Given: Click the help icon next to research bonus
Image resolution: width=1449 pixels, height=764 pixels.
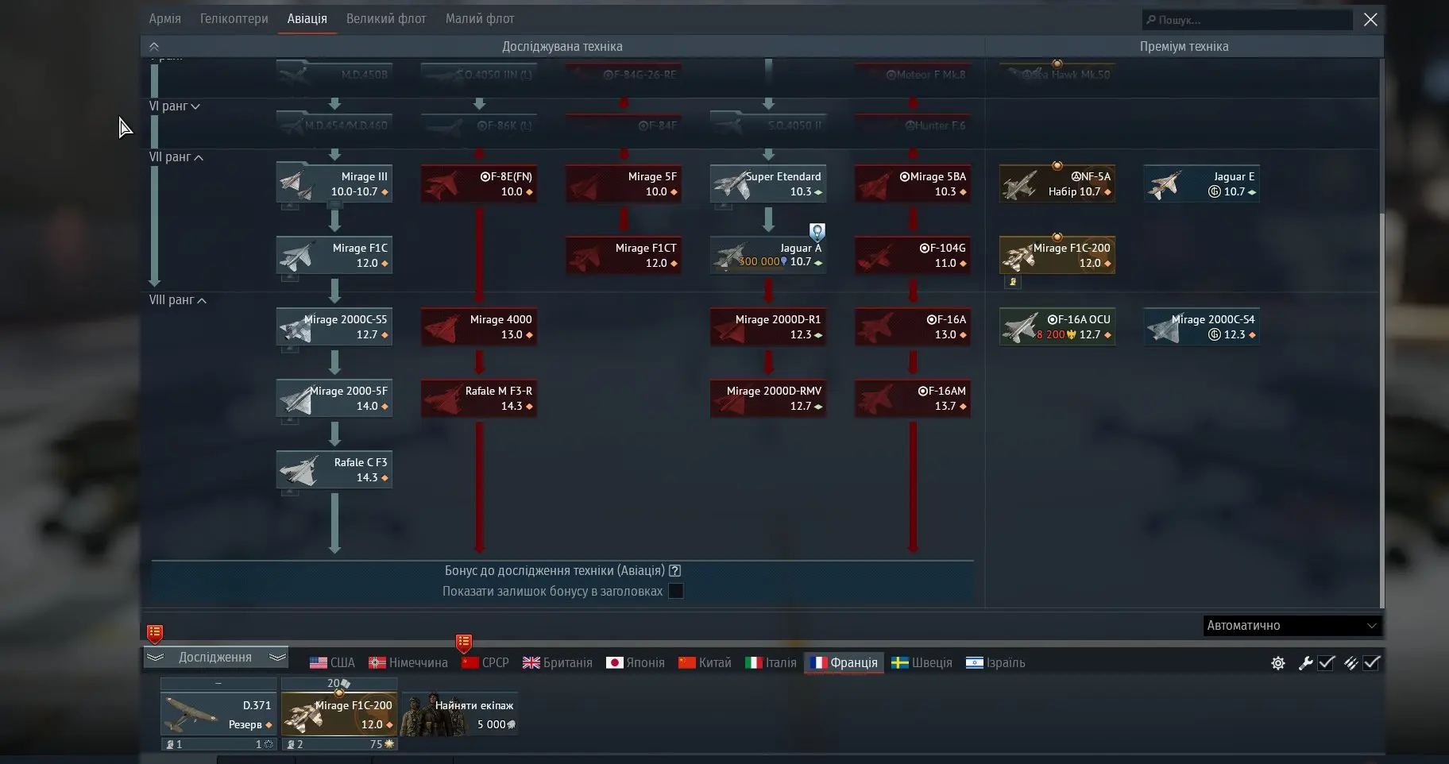Looking at the screenshot, I should pyautogui.click(x=675, y=570).
